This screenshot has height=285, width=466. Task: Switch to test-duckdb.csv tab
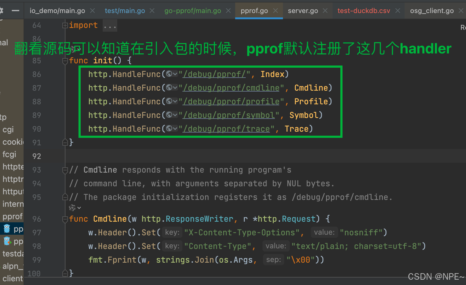click(x=364, y=11)
